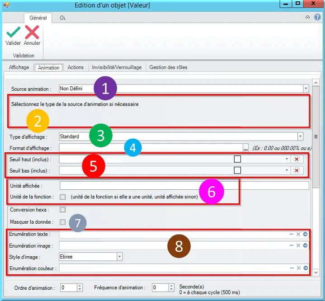
Task: Toggle the Unité de la fonction checkbox
Action: click(x=62, y=197)
